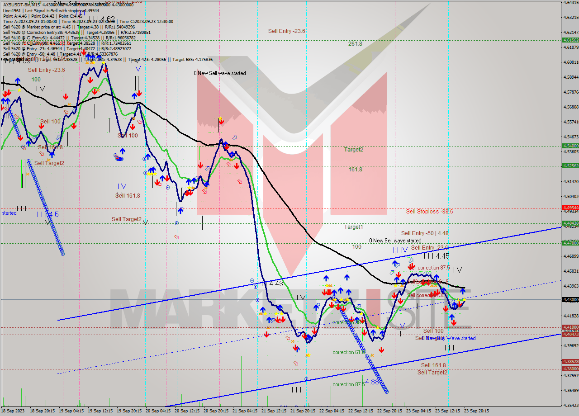Viewport: 579px width, 416px height.
Task: Click the green '261.8' Fibonacci label
Action: 355,44
